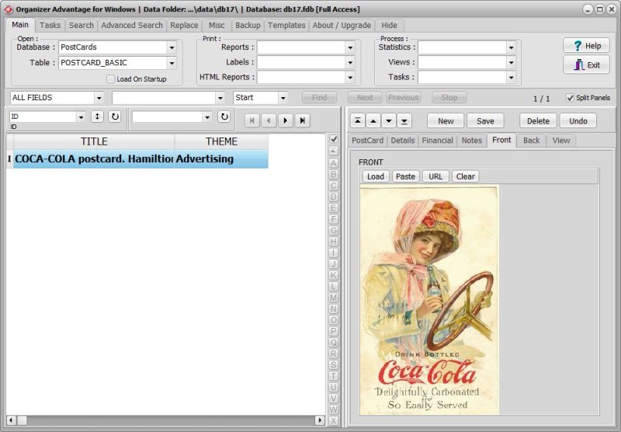The height and width of the screenshot is (432, 621).
Task: Click the refresh icon next to the empty filter dropdown
Action: pos(224,117)
